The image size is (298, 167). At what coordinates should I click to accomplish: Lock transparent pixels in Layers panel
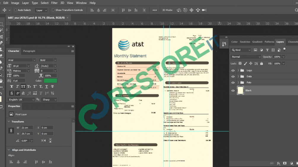coord(240,64)
